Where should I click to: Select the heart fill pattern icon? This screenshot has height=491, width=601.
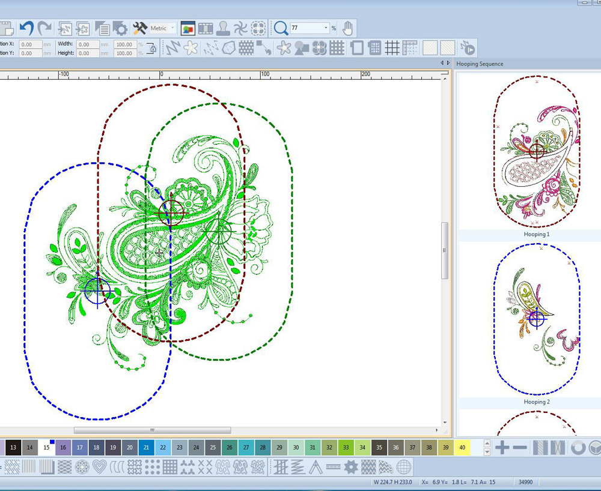[100, 467]
